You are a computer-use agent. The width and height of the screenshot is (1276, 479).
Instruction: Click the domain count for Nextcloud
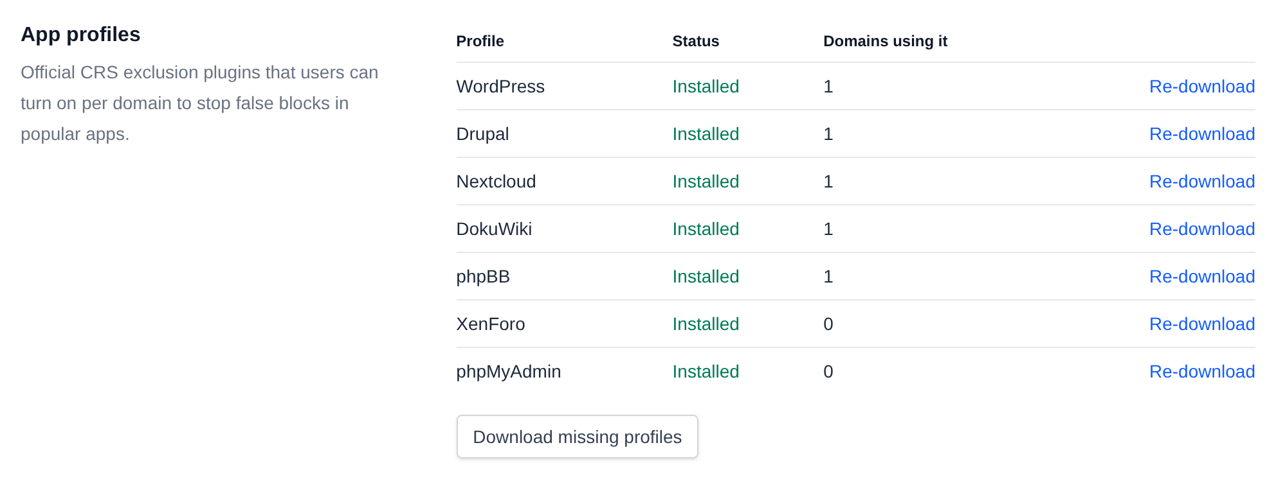point(828,182)
